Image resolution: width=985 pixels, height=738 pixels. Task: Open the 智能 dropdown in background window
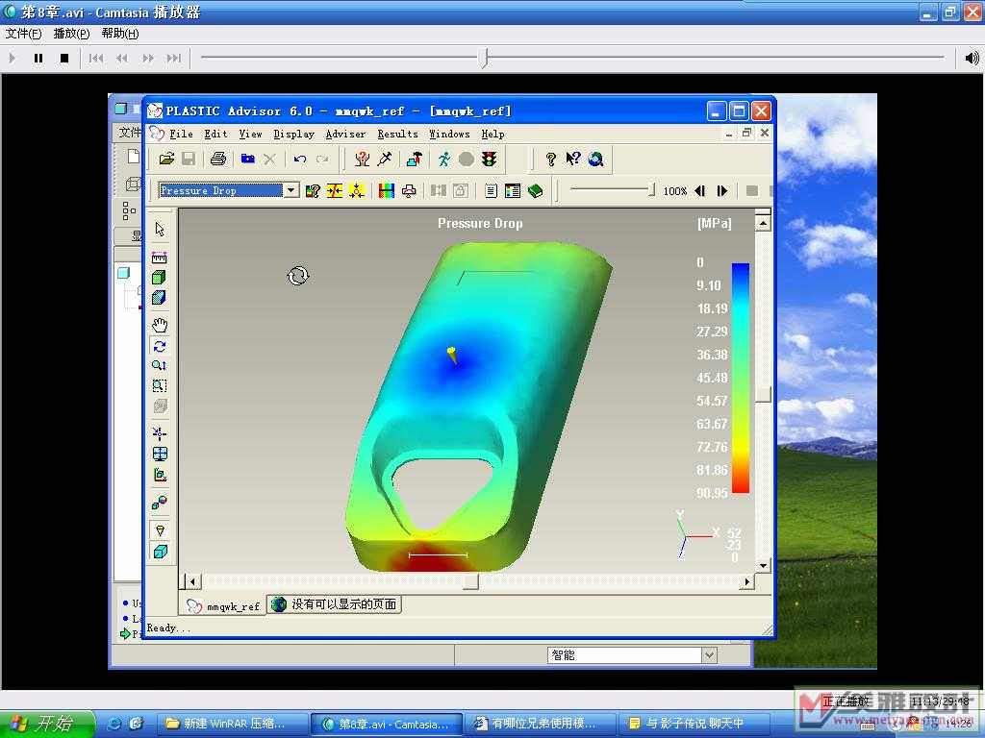(709, 655)
